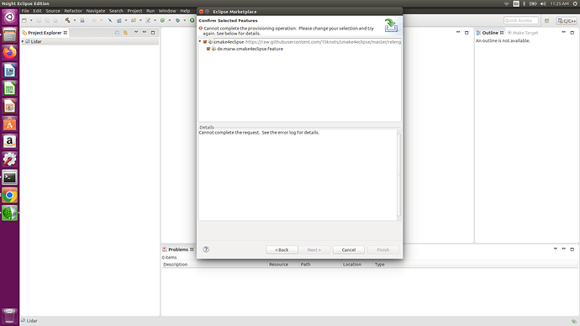Open LibreOffice Calc from the dock
Screen dimensions: 580x326
pos(9,88)
